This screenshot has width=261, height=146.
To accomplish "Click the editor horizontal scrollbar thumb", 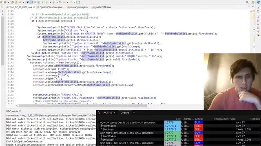I will point(83,105).
